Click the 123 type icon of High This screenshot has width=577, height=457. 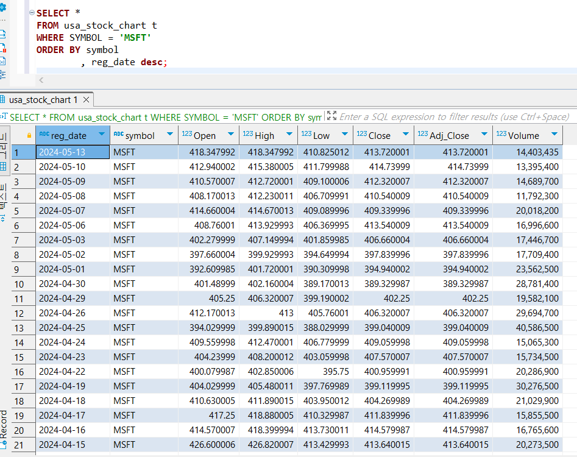point(247,133)
